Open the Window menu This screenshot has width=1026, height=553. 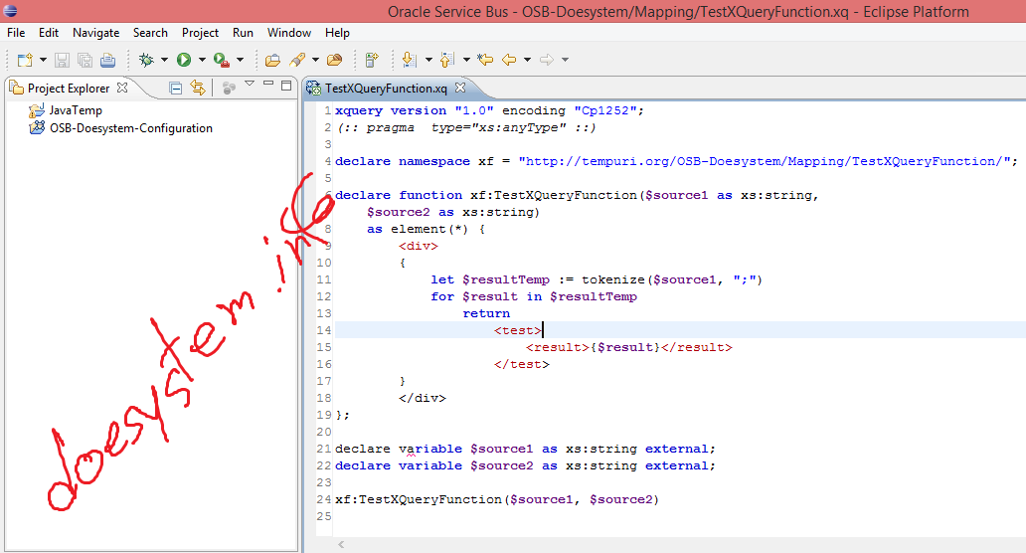coord(289,33)
